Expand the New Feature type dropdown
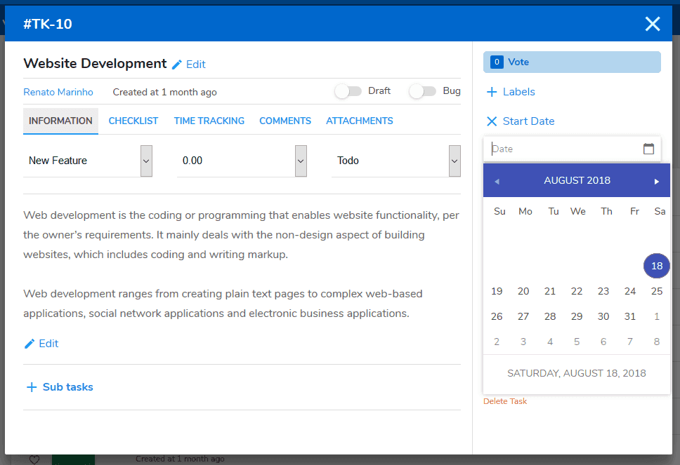 point(146,161)
